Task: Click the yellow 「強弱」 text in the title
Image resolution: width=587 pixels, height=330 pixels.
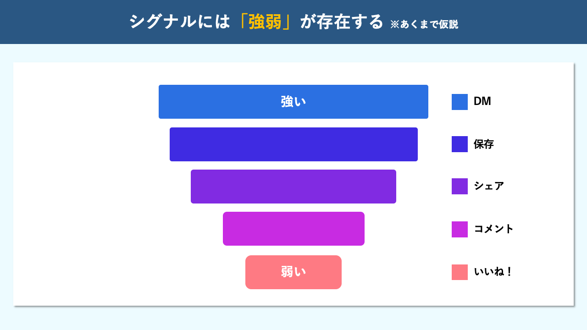Action: coord(265,22)
